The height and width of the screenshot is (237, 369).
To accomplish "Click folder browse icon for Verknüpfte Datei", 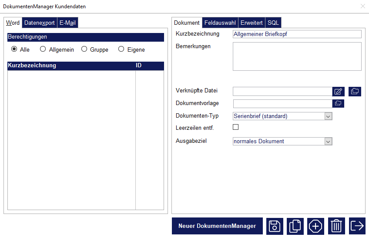I will [x=355, y=91].
